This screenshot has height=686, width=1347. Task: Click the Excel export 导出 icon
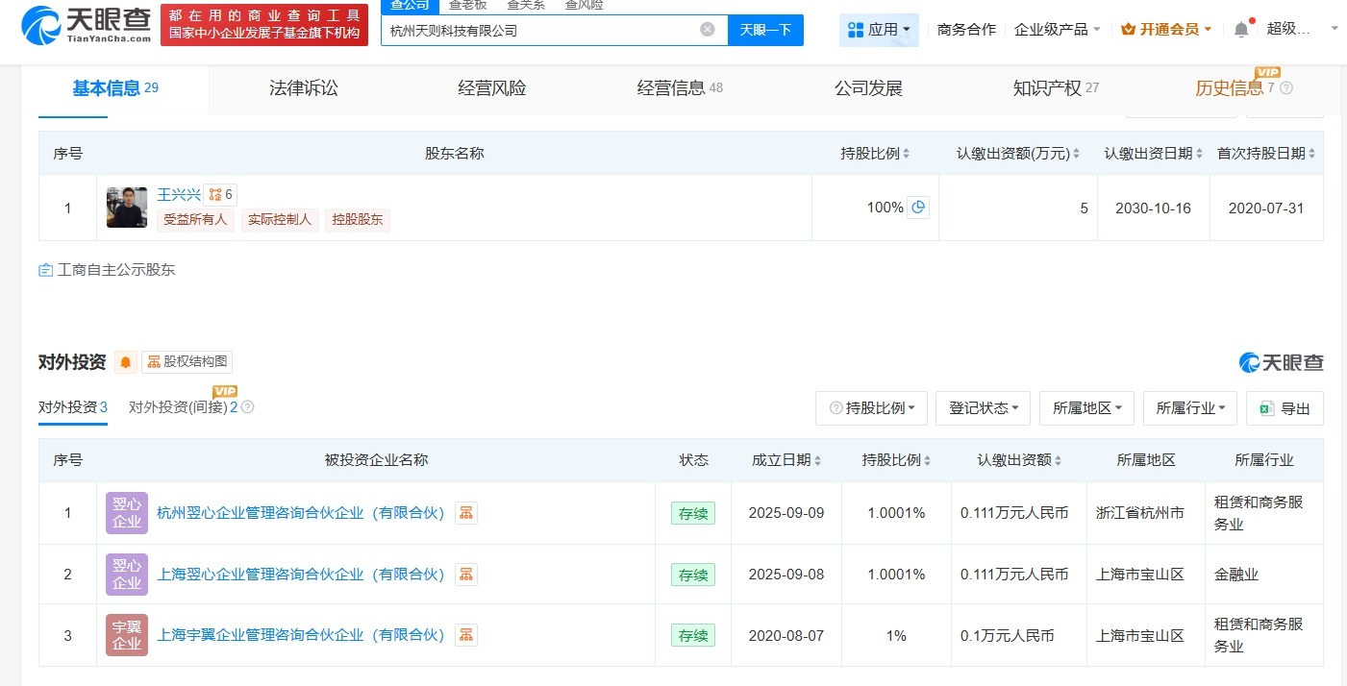pyautogui.click(x=1265, y=407)
